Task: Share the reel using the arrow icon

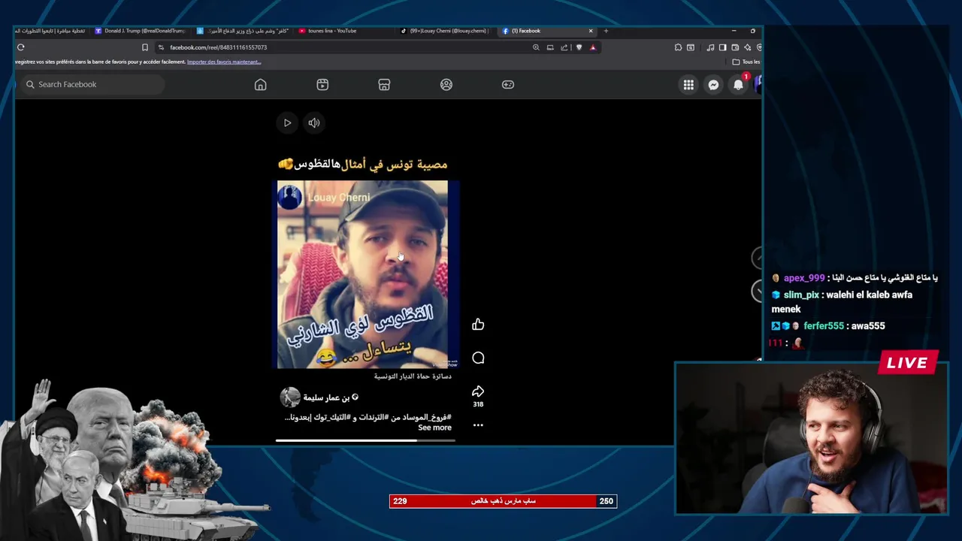Action: click(x=478, y=391)
